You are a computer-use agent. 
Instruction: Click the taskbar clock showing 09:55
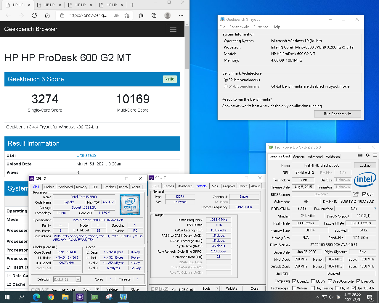(x=352, y=297)
